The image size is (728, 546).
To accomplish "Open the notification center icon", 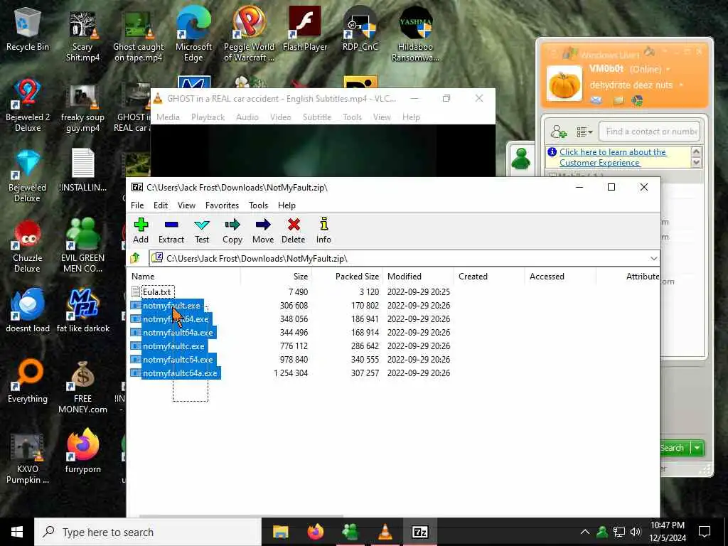I will [x=705, y=532].
